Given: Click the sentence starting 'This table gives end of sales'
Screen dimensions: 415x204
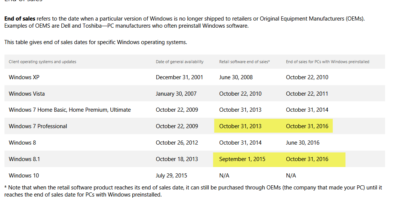Looking at the screenshot, I should [x=96, y=42].
